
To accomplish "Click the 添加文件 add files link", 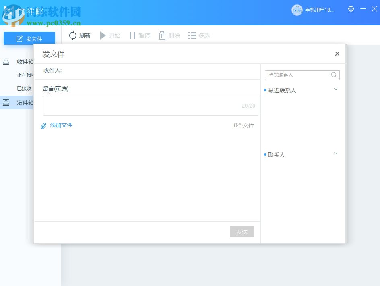I will tap(61, 125).
